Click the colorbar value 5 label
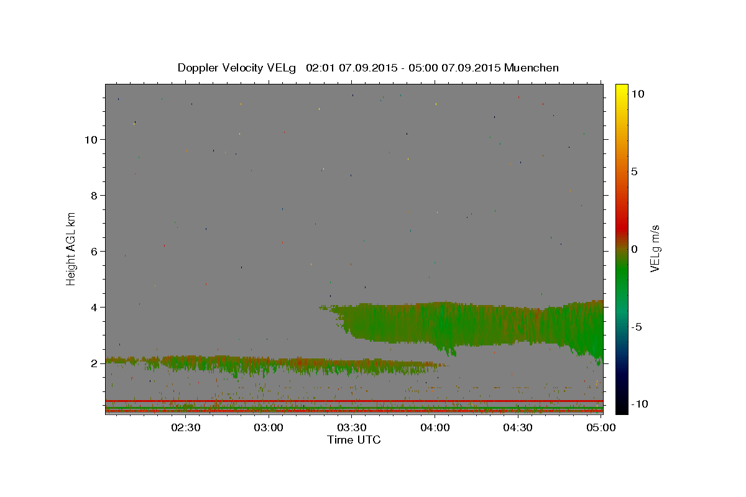The image size is (746, 497). coord(634,171)
